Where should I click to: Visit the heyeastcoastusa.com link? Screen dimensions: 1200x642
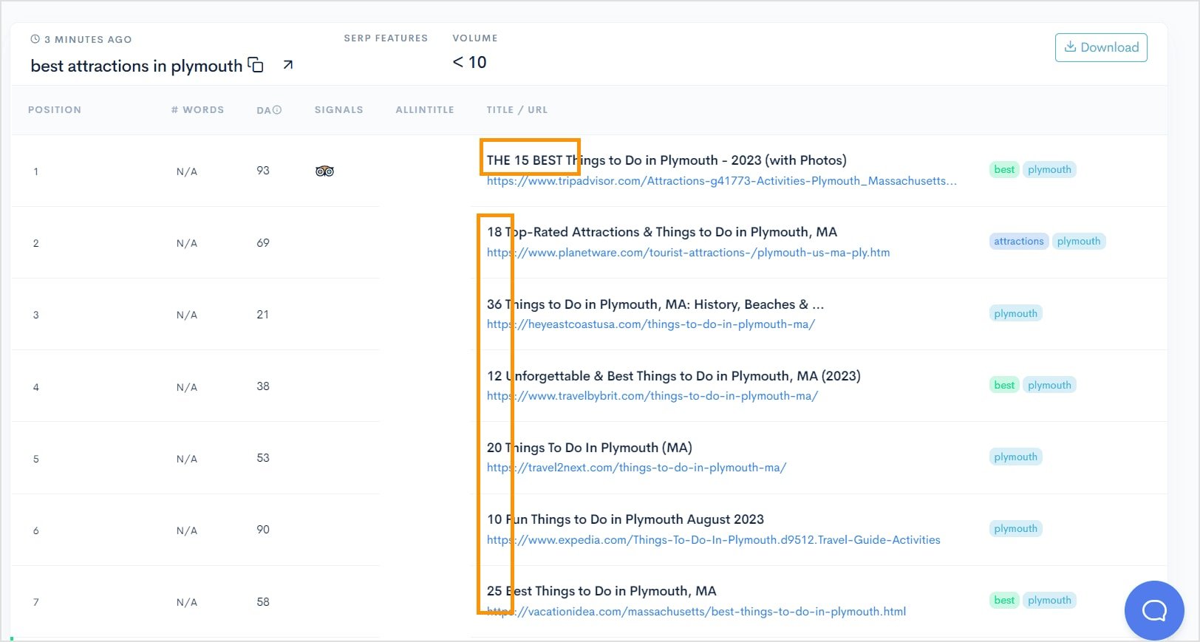tap(650, 324)
